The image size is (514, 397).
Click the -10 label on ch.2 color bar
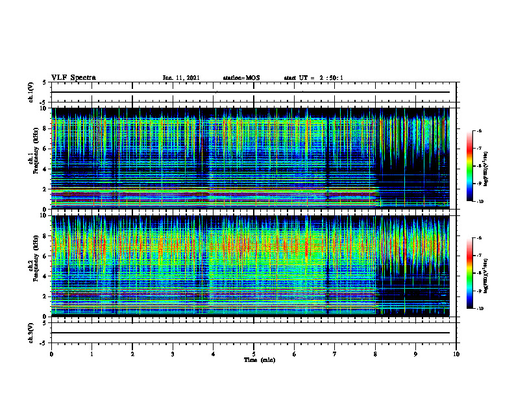pyautogui.click(x=480, y=309)
